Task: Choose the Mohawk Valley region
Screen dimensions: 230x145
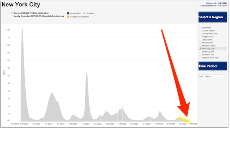Action: 200,46
